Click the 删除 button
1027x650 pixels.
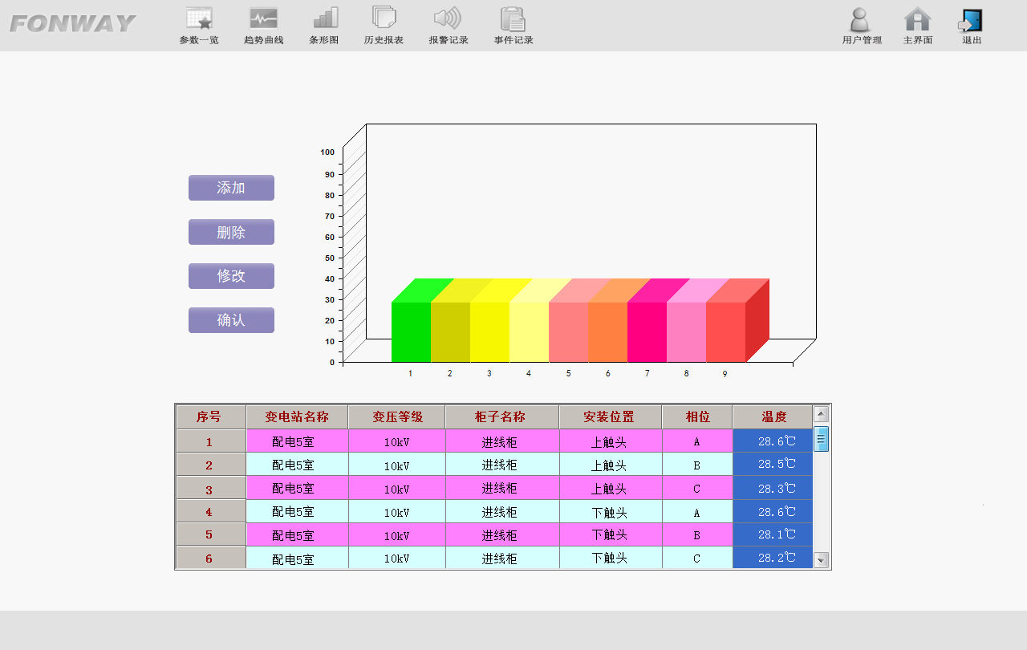(231, 232)
